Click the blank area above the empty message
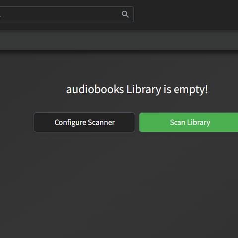This screenshot has height=238, width=238. 119,68
